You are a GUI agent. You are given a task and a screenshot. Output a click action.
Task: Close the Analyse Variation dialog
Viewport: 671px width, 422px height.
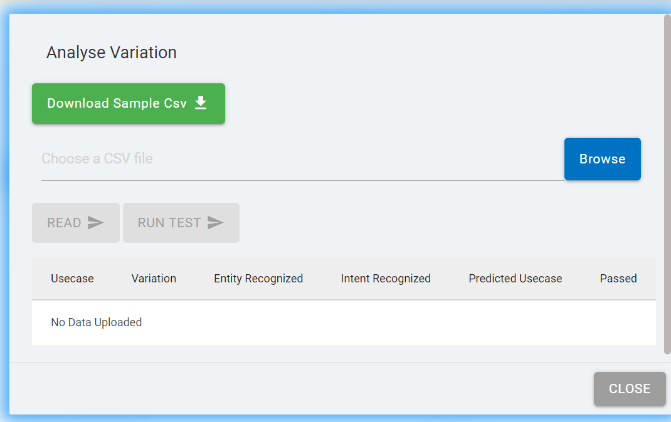tap(629, 389)
